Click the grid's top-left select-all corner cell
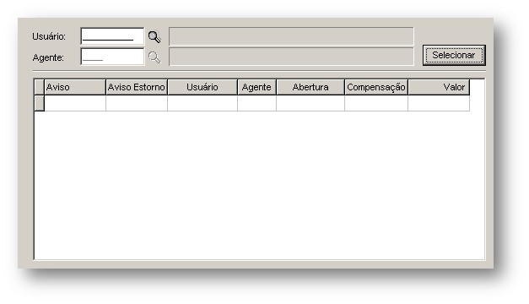Viewport: 529px width, 304px height. tap(40, 87)
